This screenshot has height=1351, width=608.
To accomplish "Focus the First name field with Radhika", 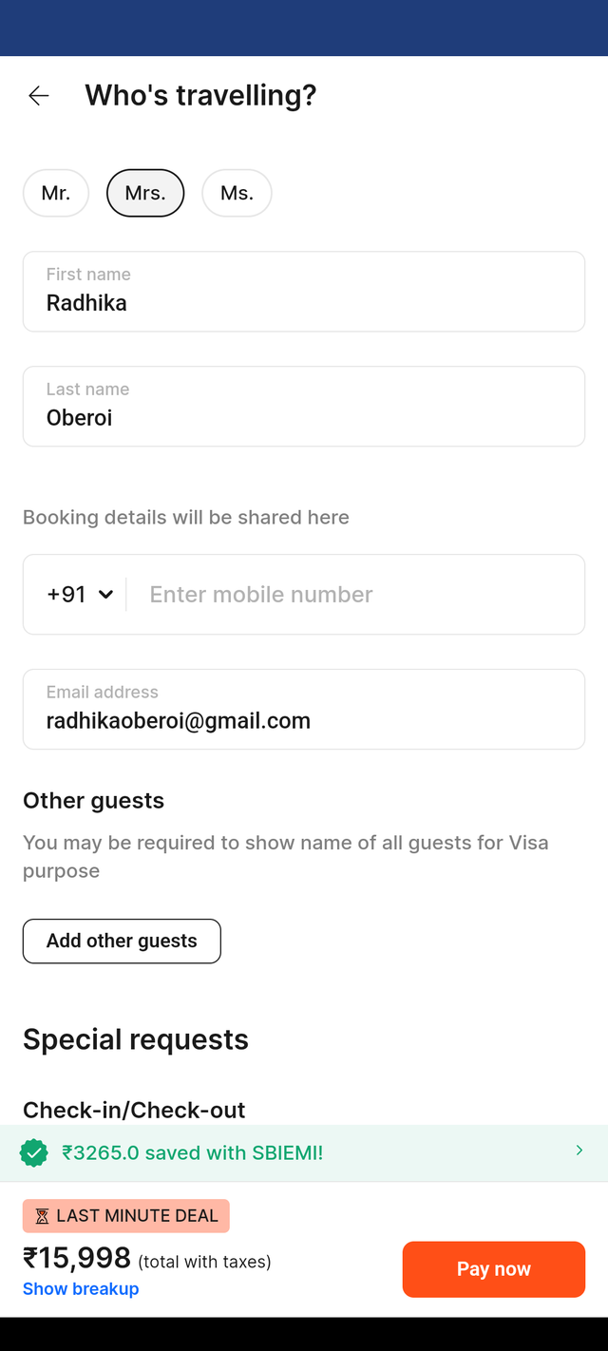I will point(304,292).
